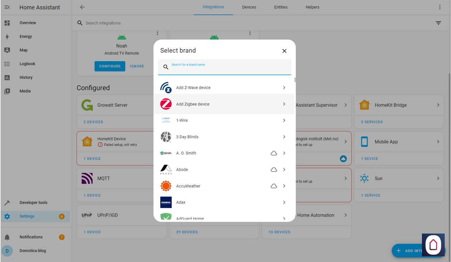Image resolution: width=451 pixels, height=262 pixels.
Task: Click the Growatt Server logo
Action: pos(87,105)
